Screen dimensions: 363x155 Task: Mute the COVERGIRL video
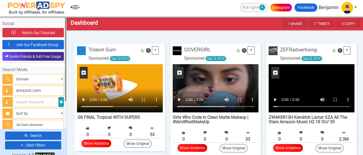(x=227, y=100)
